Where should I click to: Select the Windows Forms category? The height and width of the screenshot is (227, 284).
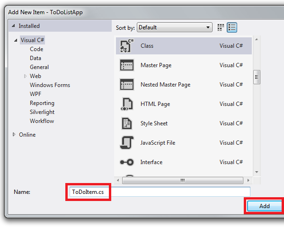pyautogui.click(x=50, y=85)
